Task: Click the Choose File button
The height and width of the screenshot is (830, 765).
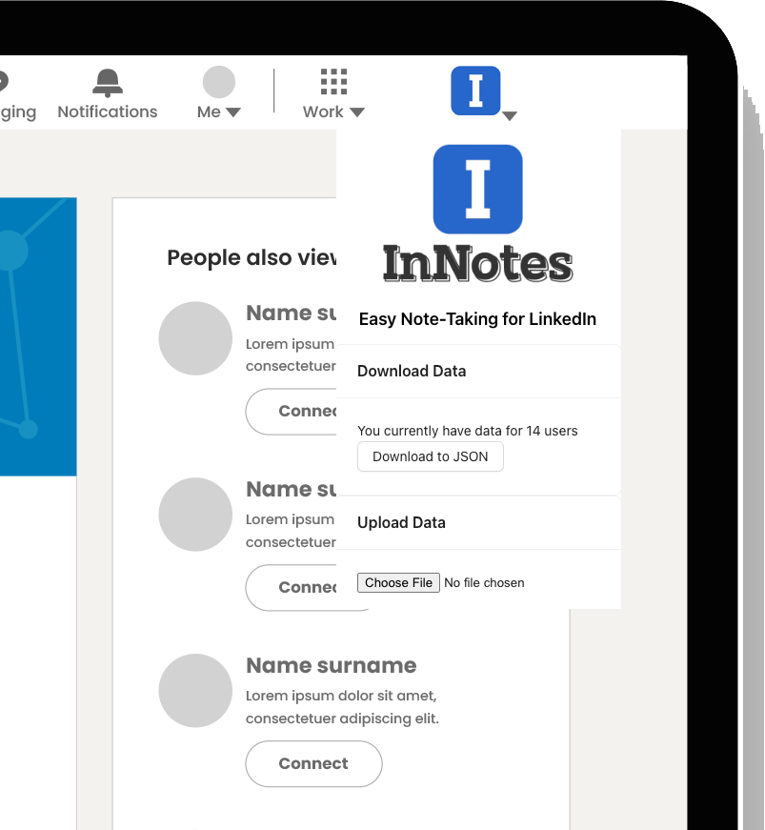Action: coord(398,583)
